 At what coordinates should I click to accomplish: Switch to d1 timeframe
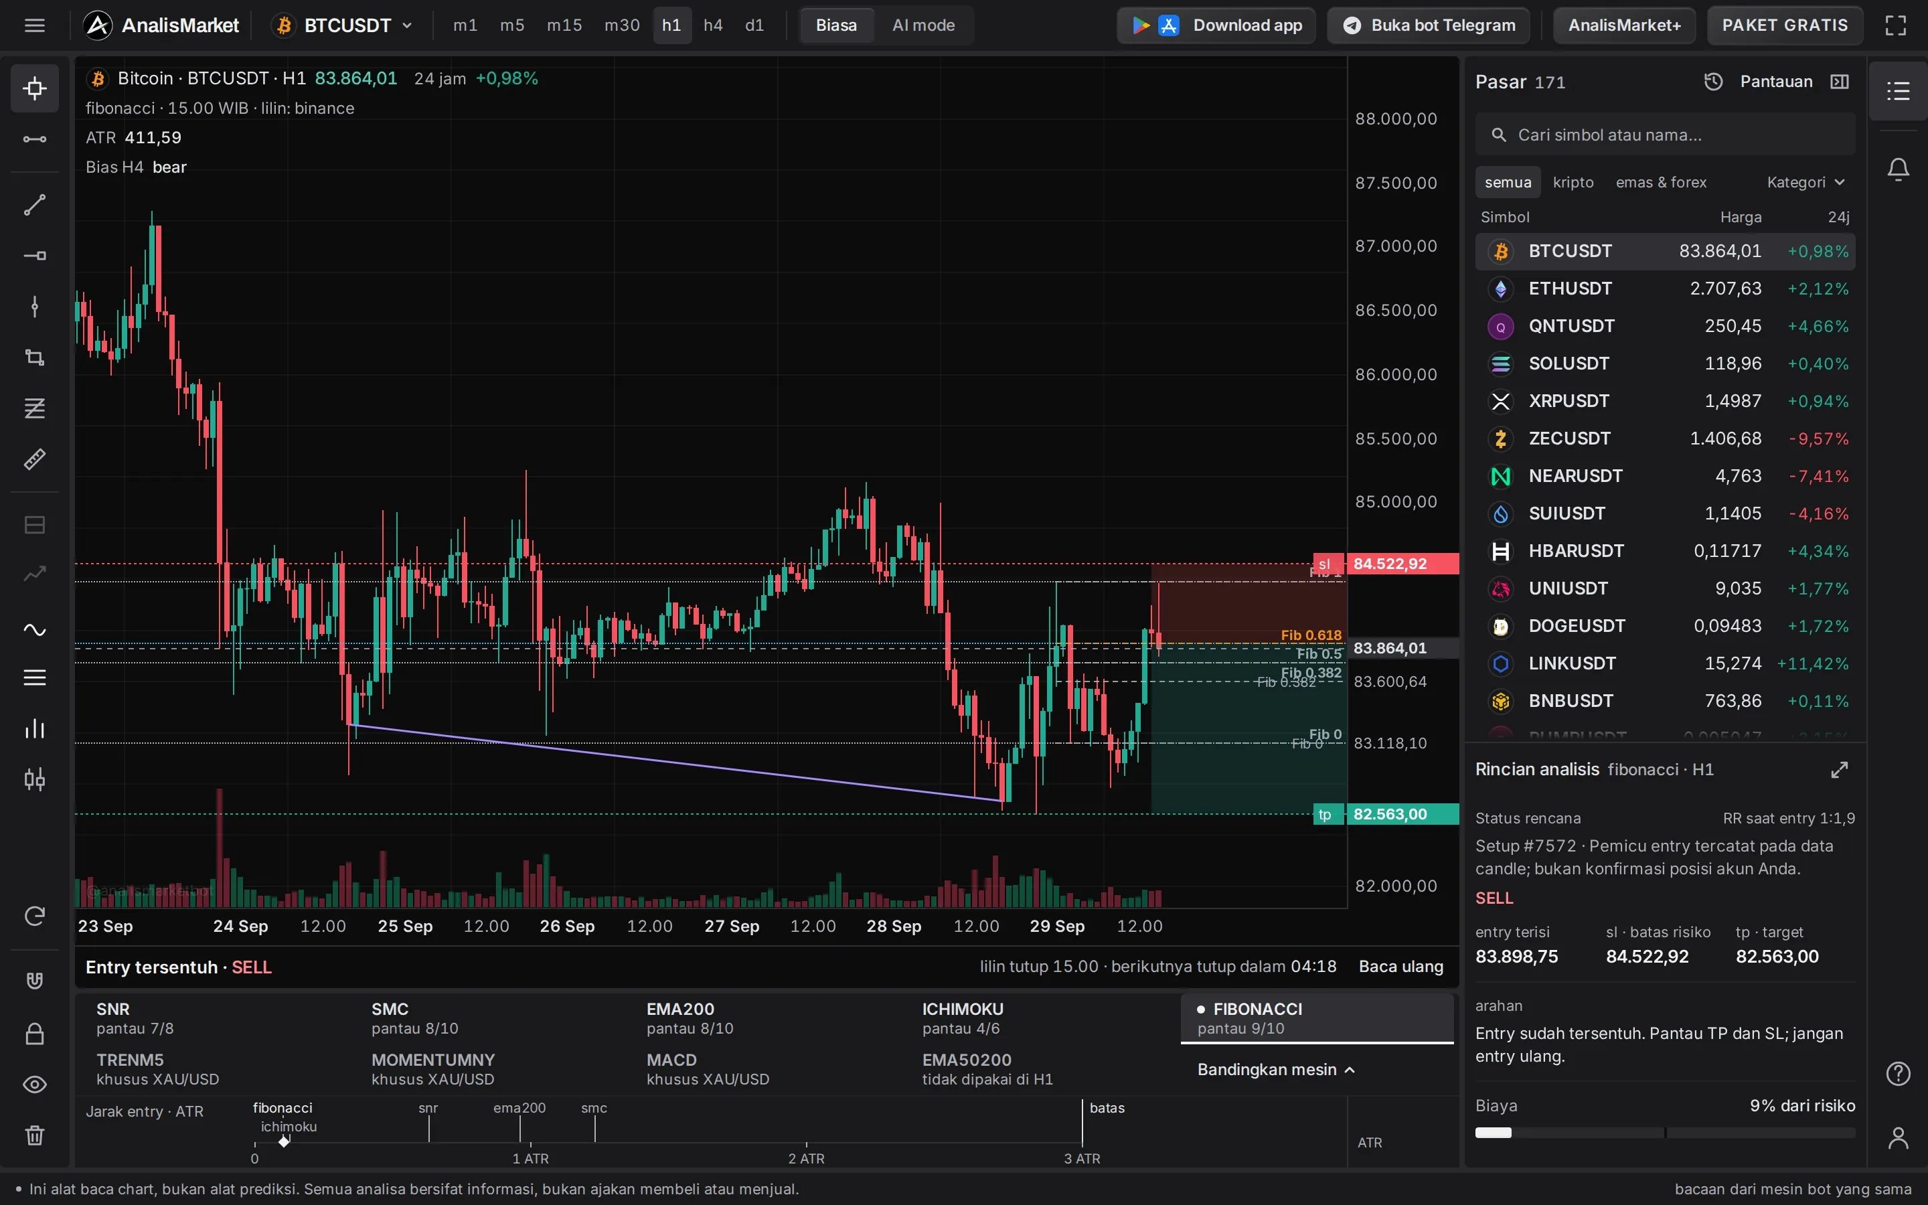[754, 25]
